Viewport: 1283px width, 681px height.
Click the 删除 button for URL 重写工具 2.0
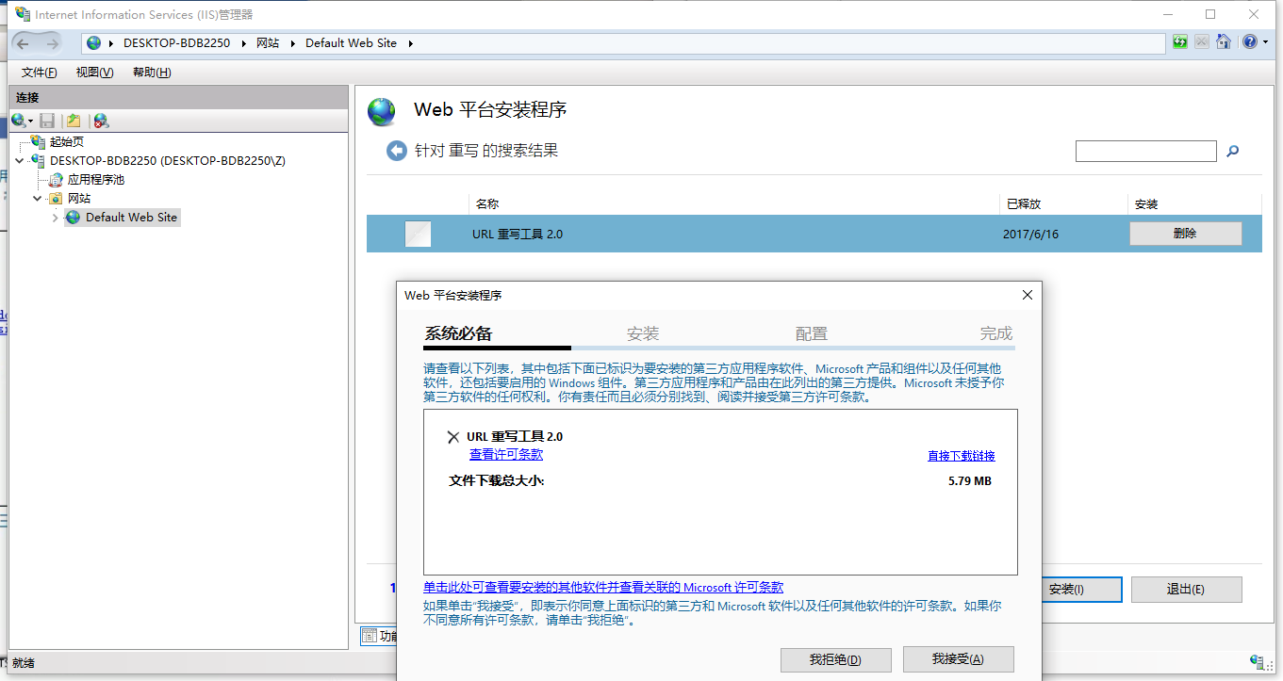click(x=1185, y=234)
